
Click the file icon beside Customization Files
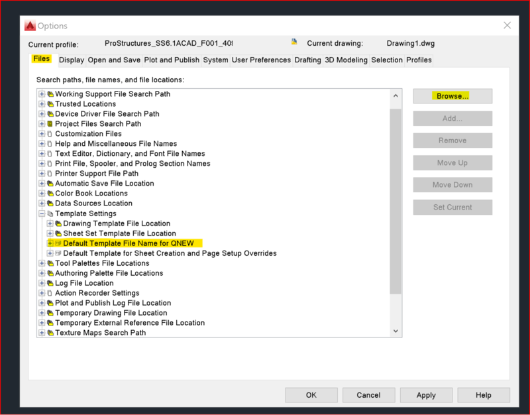(50, 134)
